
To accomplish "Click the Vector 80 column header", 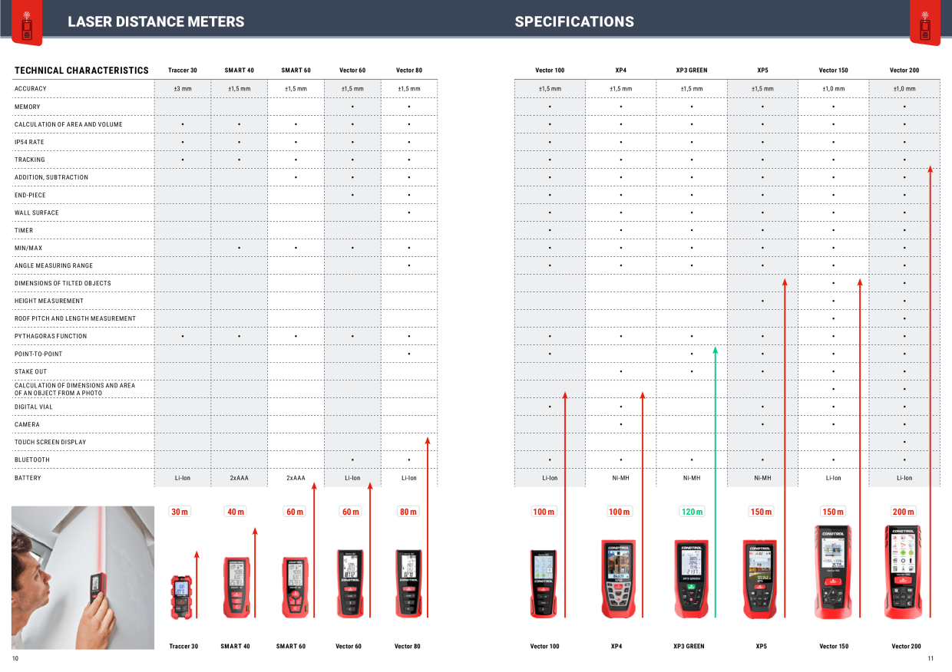I will click(x=409, y=71).
